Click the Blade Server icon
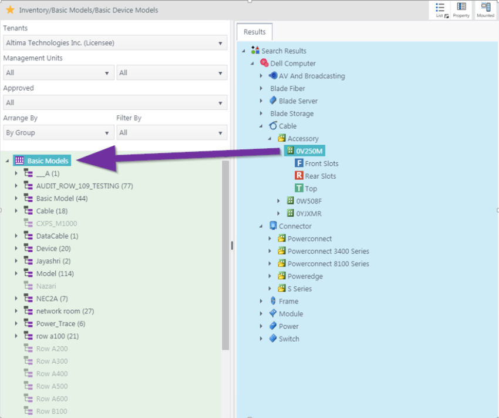The width and height of the screenshot is (499, 418). coord(273,101)
